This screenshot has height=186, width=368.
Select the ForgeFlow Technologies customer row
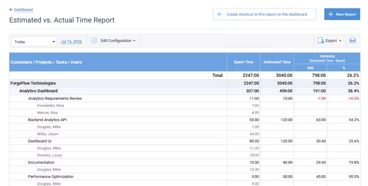click(184, 83)
